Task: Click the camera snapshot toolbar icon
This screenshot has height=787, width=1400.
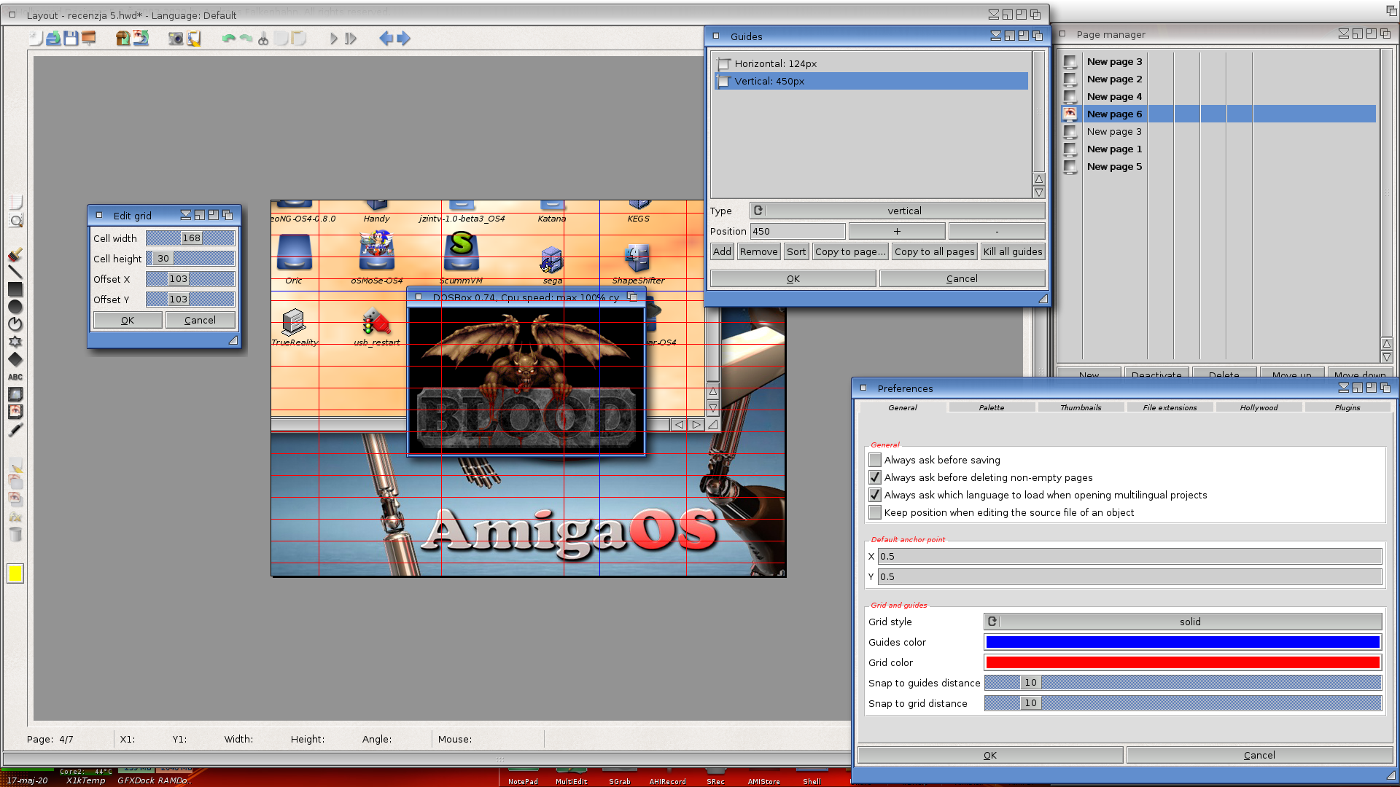Action: [176, 38]
